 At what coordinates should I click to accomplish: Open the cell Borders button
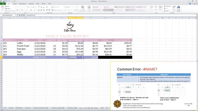26,10
